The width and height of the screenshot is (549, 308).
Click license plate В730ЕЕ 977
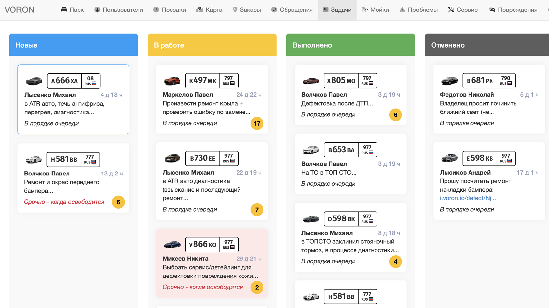coord(212,158)
